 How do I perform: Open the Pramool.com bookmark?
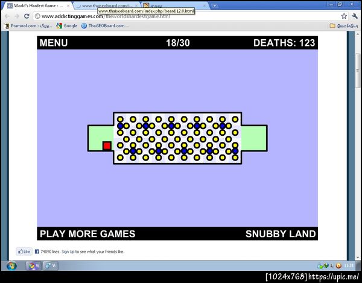(28, 26)
